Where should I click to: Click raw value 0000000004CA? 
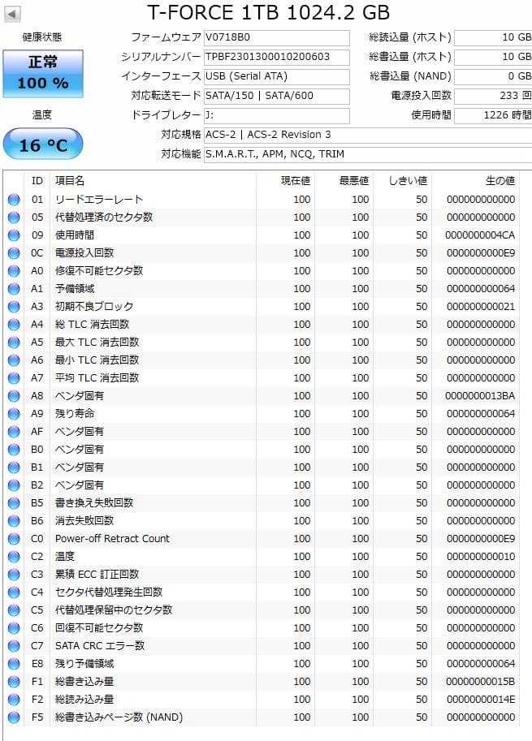(480, 235)
